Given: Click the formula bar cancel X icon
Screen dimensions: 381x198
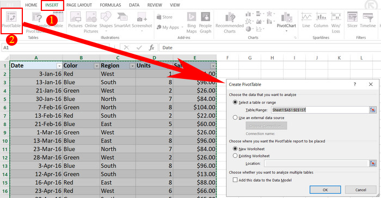Looking at the screenshot, I should [x=126, y=48].
